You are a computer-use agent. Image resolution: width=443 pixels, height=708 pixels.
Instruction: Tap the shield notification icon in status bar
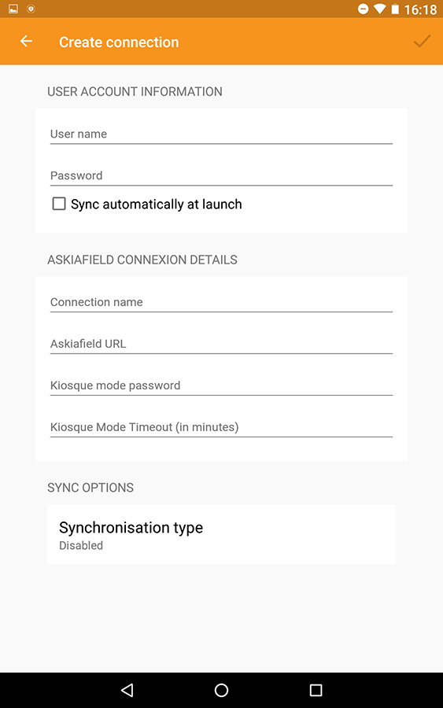tap(31, 9)
